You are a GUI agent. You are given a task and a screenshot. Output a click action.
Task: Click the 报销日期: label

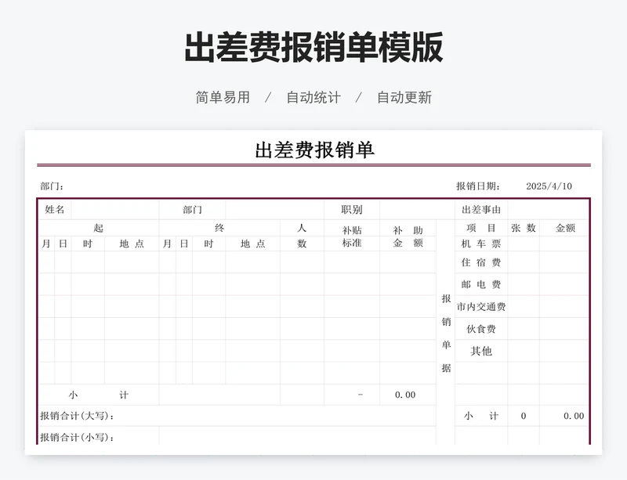pyautogui.click(x=478, y=186)
